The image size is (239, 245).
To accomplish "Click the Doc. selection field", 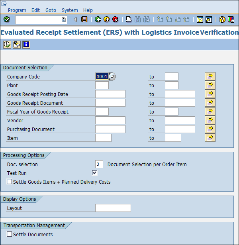I will click(99, 164).
